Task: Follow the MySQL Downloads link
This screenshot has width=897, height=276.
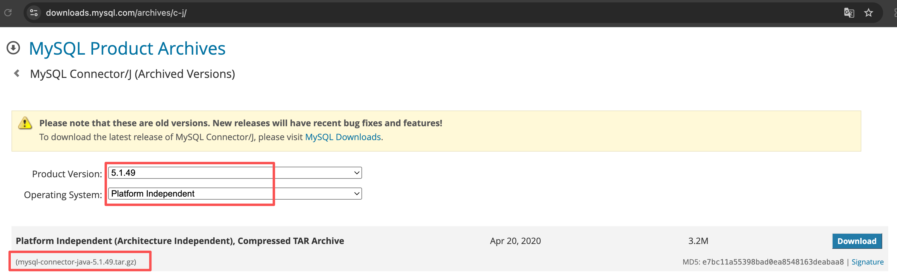Action: tap(343, 137)
